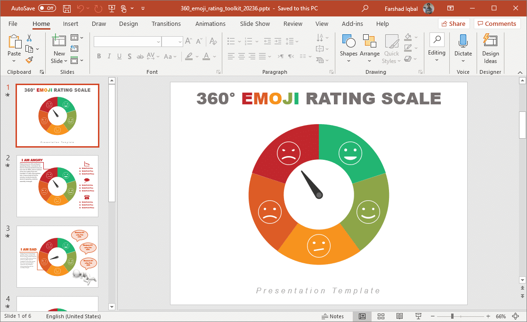Toggle the AutoSave switch
527x322 pixels.
(47, 8)
